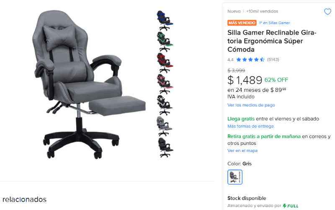Open the (5143) reviews count
The height and width of the screenshot is (210, 335).
pyautogui.click(x=273, y=60)
